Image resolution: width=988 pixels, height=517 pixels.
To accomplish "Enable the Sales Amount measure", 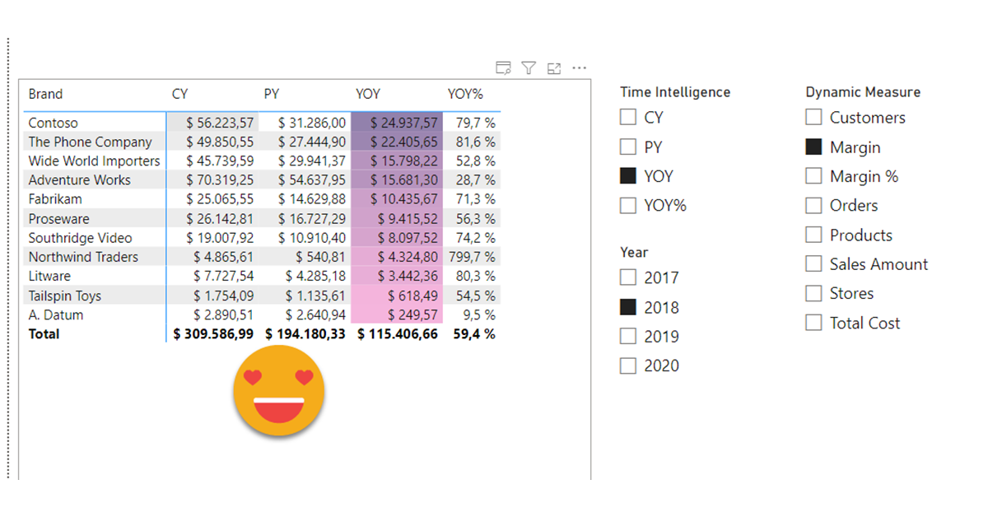I will point(813,263).
